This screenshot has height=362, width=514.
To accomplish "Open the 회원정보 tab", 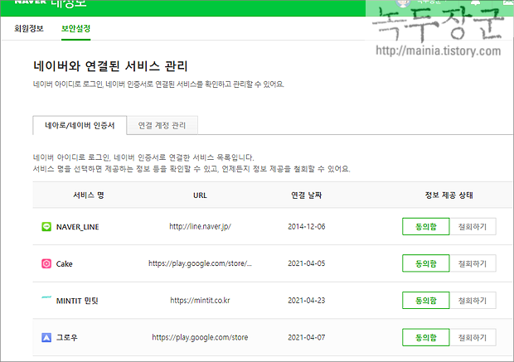I will [x=29, y=28].
